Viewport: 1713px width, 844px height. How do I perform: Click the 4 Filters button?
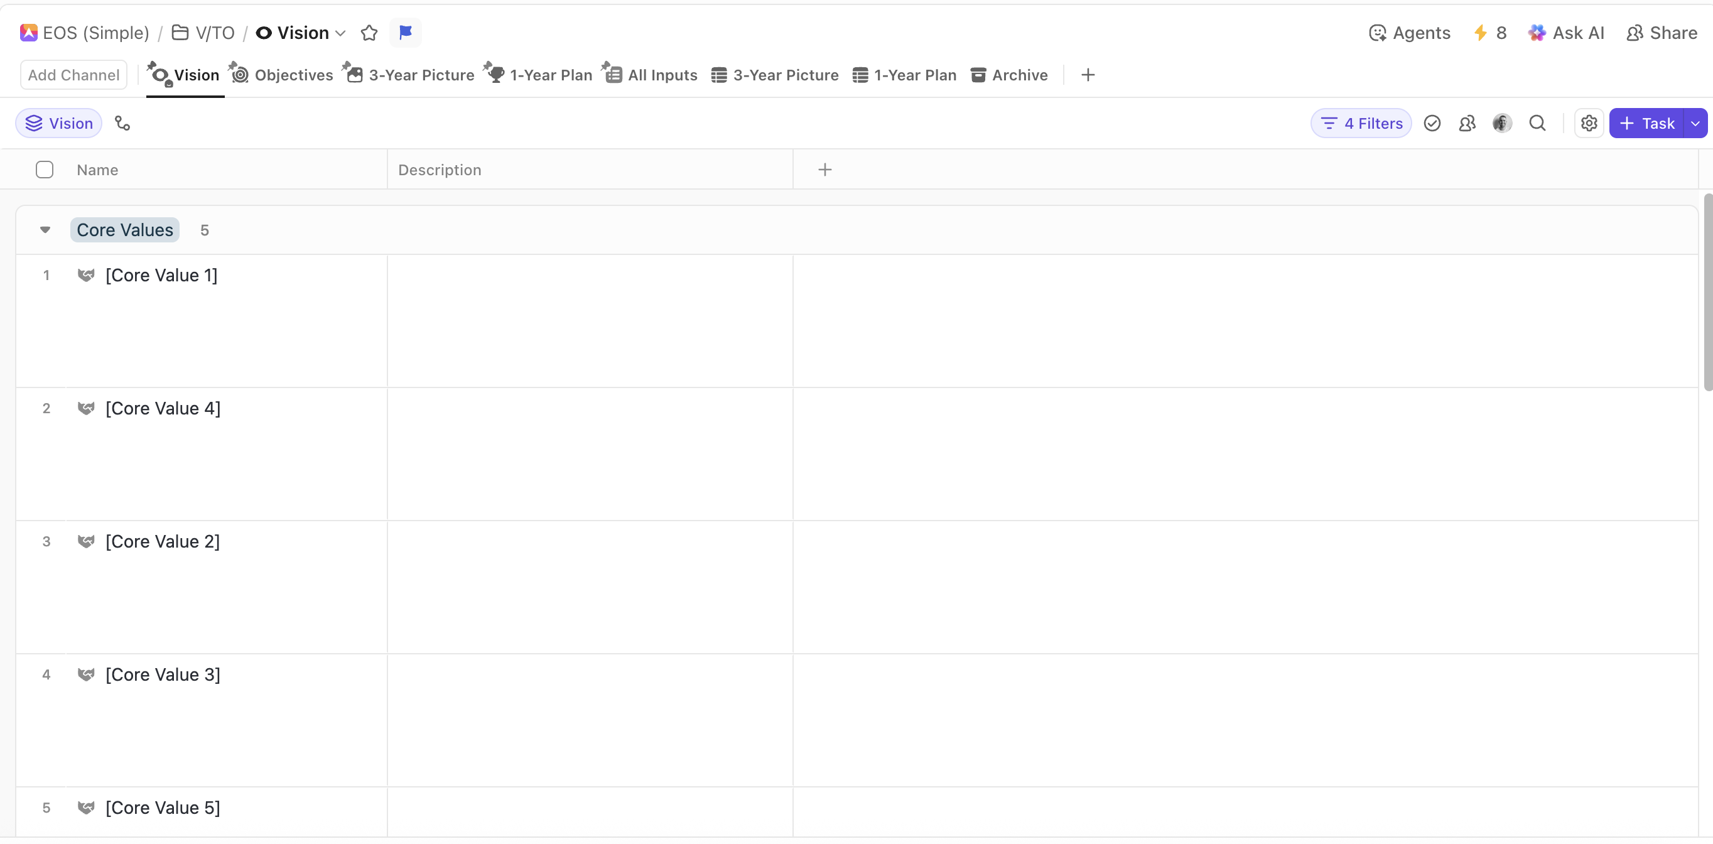point(1361,123)
